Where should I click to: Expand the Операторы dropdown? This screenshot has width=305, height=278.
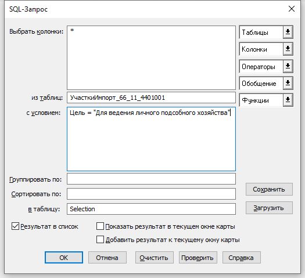click(266, 66)
